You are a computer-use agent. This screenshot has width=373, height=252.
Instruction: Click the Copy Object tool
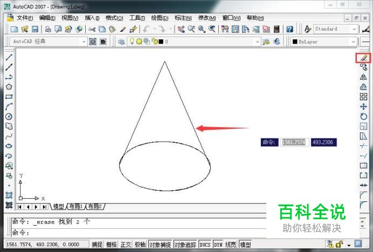point(363,67)
